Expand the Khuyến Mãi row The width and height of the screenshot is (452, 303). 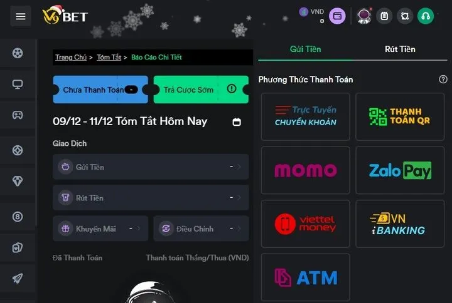(x=100, y=229)
